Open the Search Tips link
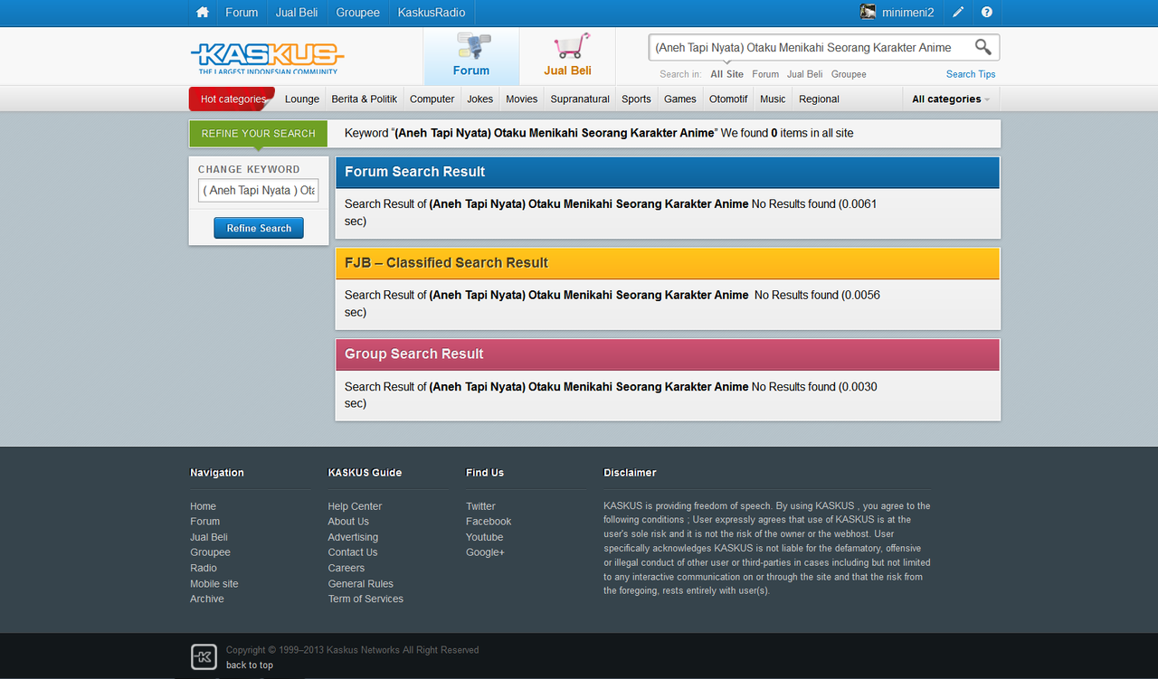This screenshot has width=1158, height=679. point(971,74)
